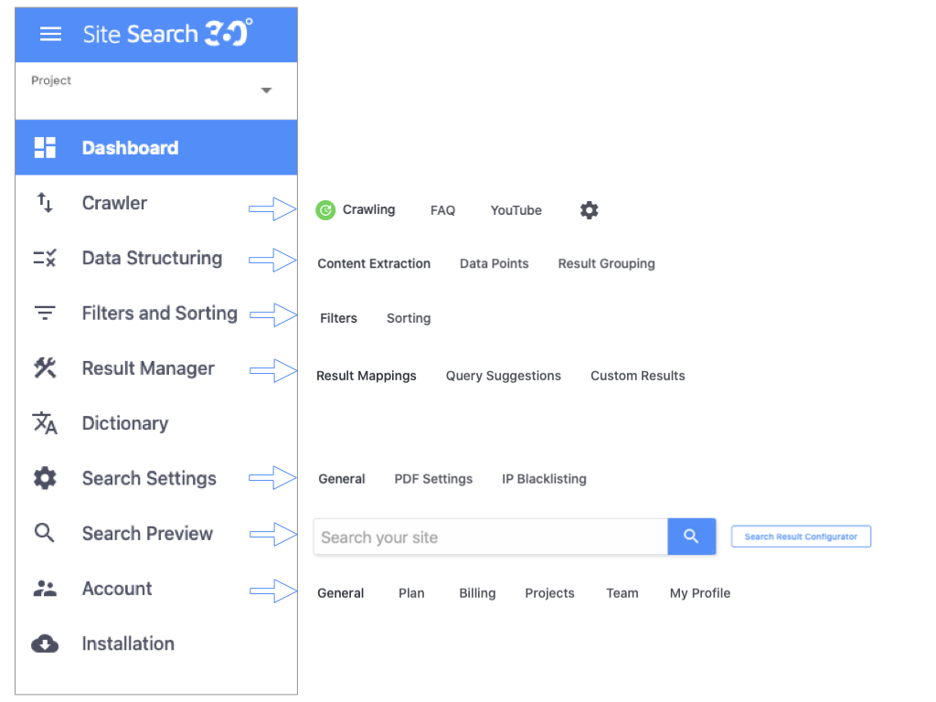Open the hamburger navigation menu
This screenshot has height=702, width=936.
click(x=50, y=34)
